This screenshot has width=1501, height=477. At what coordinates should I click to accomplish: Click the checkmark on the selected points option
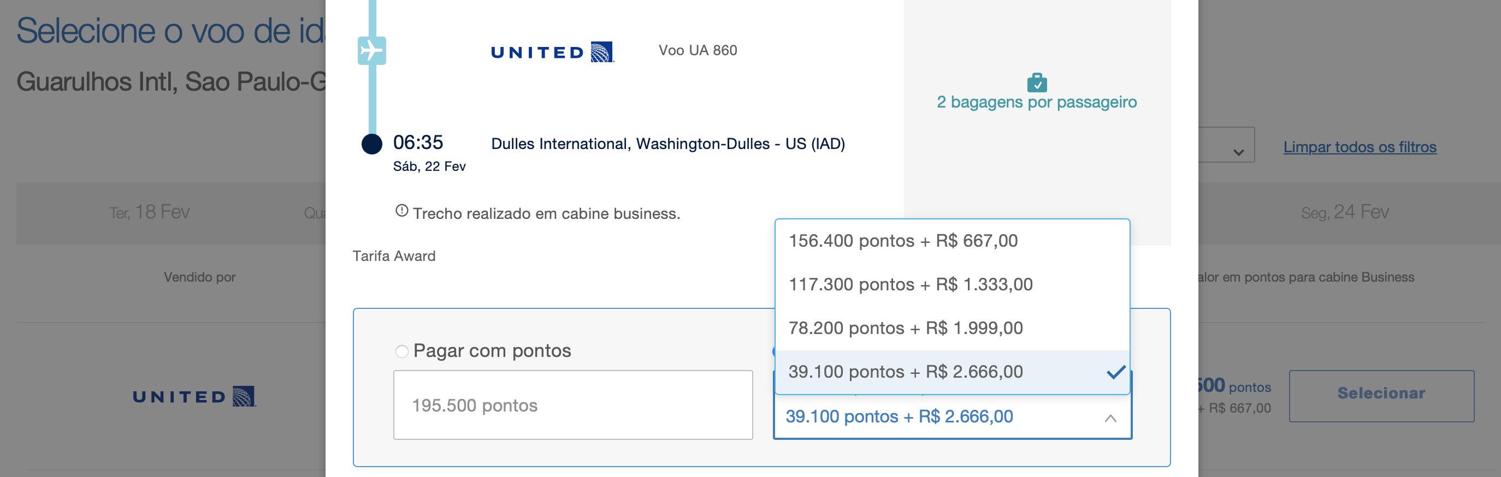[1115, 372]
